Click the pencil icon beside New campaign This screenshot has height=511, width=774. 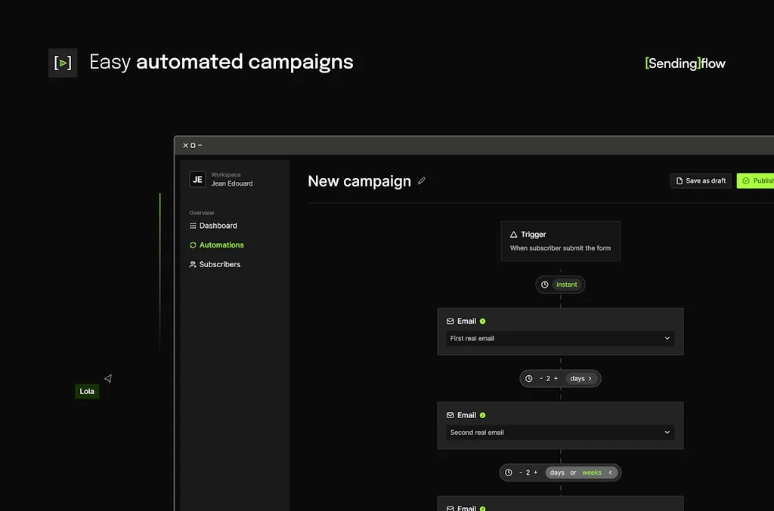coord(422,181)
